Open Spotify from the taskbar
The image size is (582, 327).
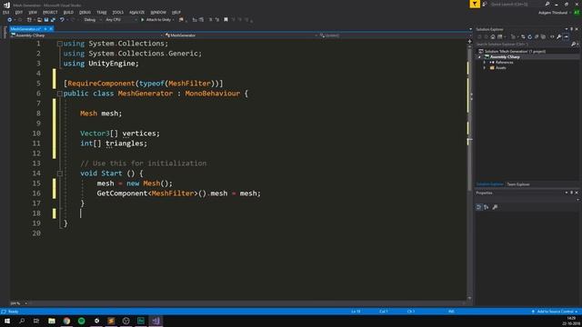(81, 321)
